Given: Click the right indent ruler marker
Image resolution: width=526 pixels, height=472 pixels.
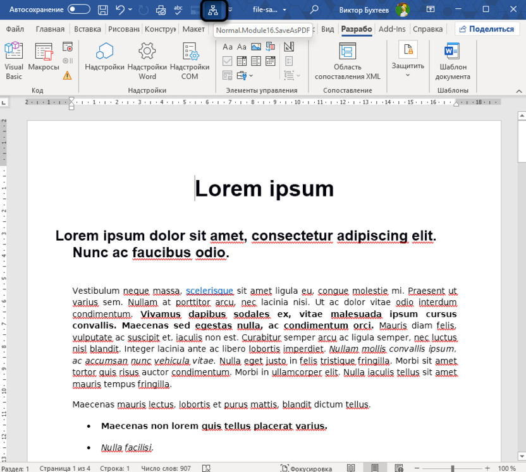Looking at the screenshot, I should point(456,104).
